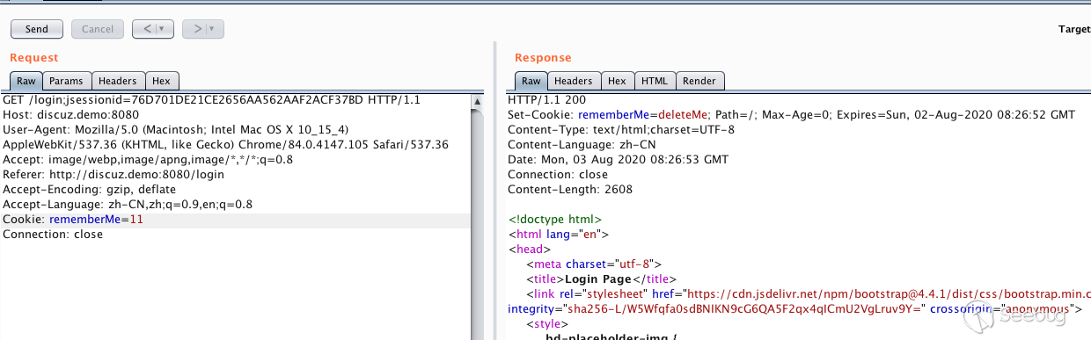Open the Request Headers tab
This screenshot has height=340, width=1091.
118,81
